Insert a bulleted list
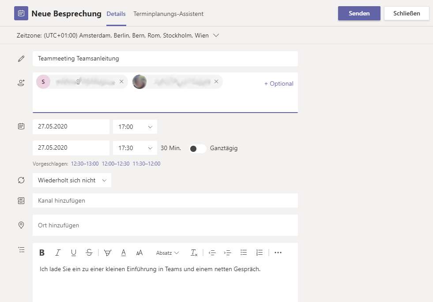Viewport: 433px width, 302px height. tap(243, 253)
